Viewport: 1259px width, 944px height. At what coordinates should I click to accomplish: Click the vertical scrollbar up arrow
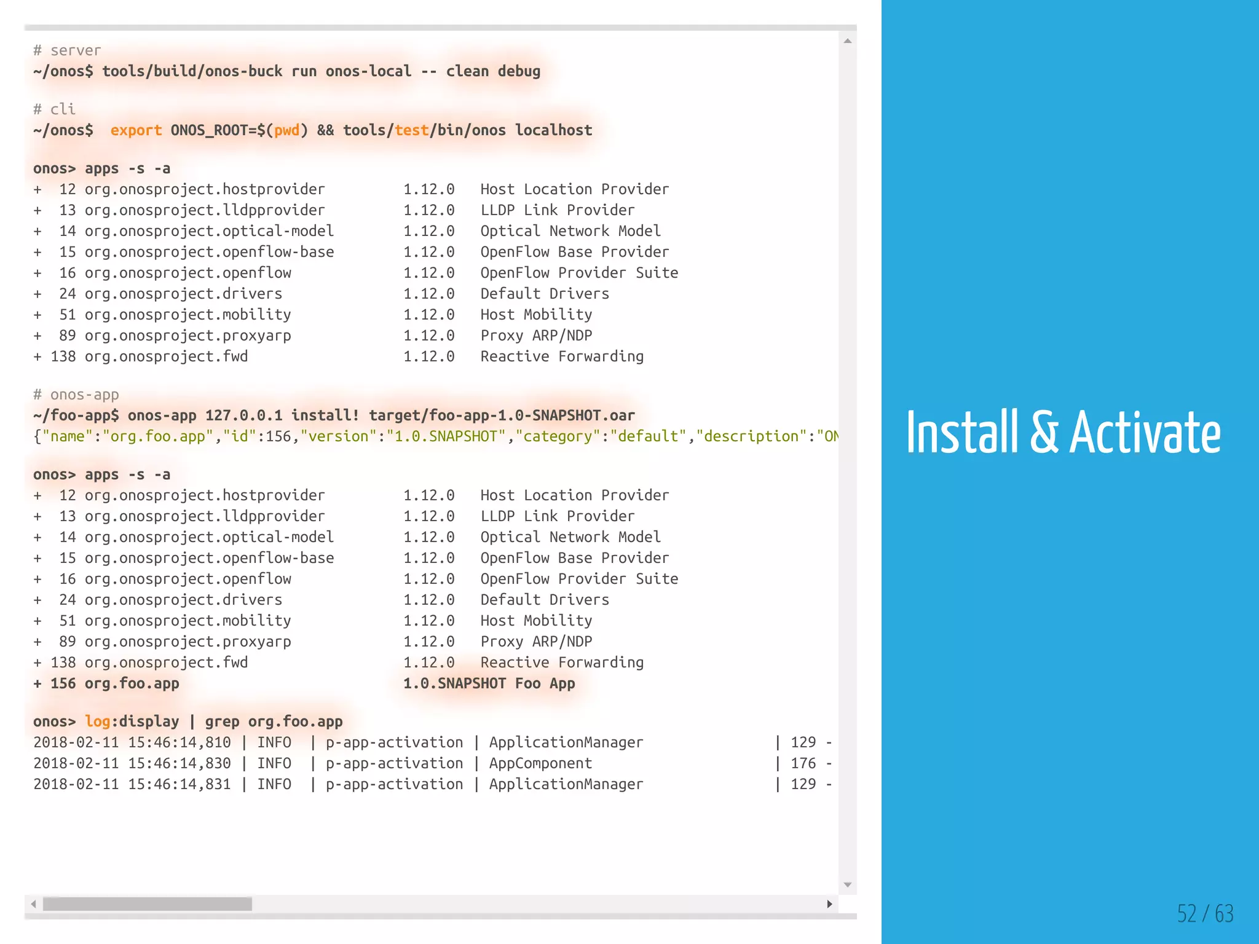848,41
